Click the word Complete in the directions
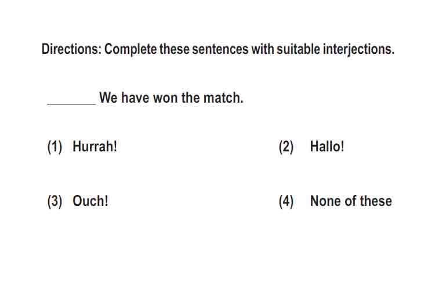Screen dimensions: 435x290 coord(130,50)
